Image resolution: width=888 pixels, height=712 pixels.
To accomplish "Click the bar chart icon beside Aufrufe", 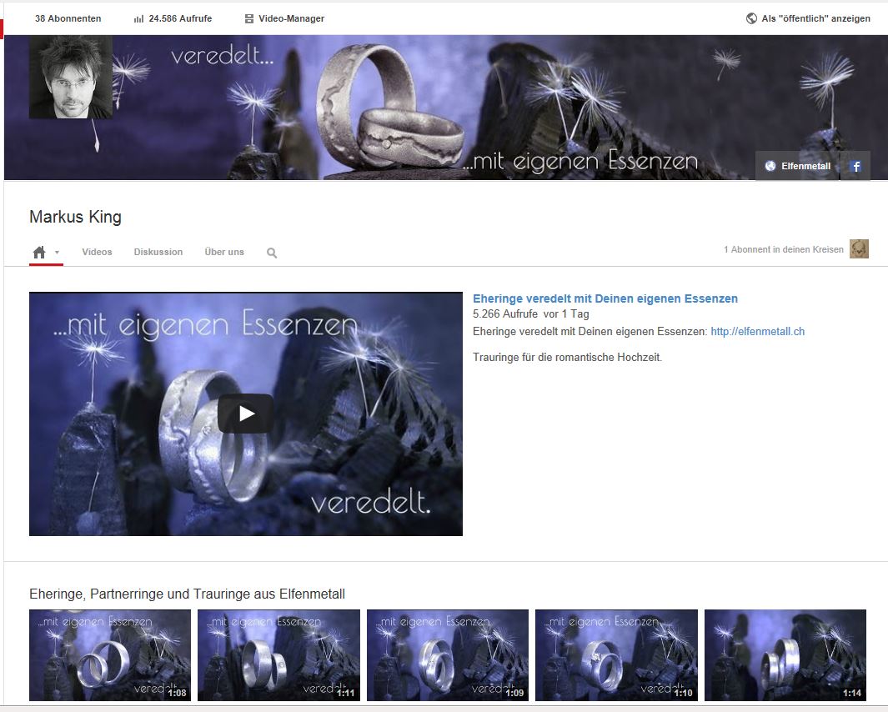I will (x=138, y=19).
